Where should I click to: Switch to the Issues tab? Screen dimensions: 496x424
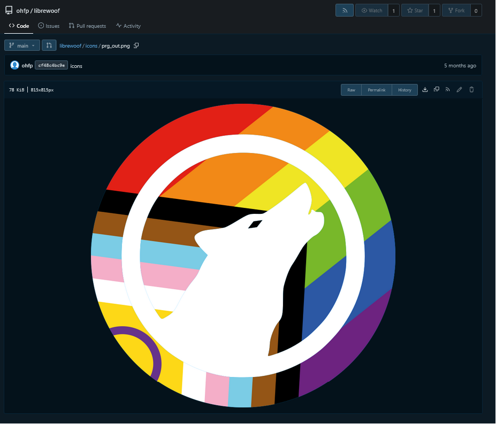point(49,26)
